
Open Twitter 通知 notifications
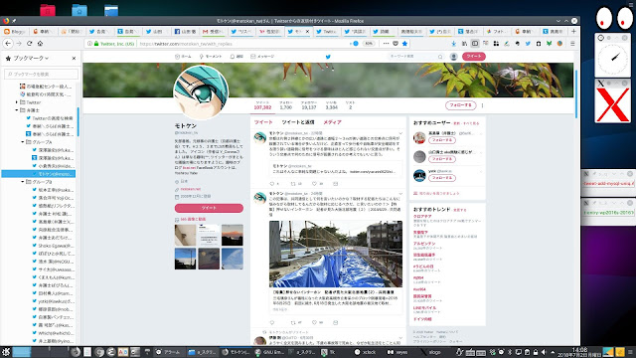point(237,57)
